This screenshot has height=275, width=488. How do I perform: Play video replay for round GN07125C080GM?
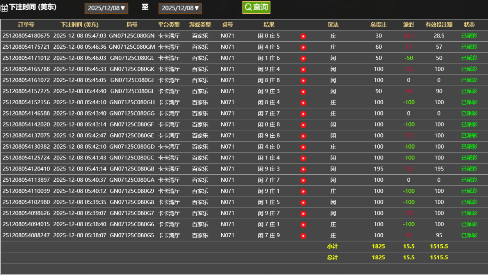pos(303,47)
